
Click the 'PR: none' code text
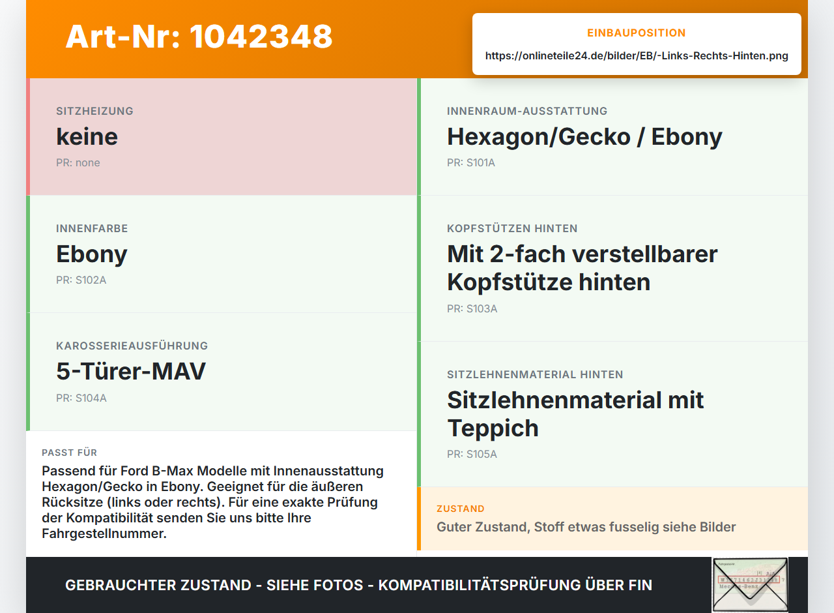pyautogui.click(x=78, y=163)
